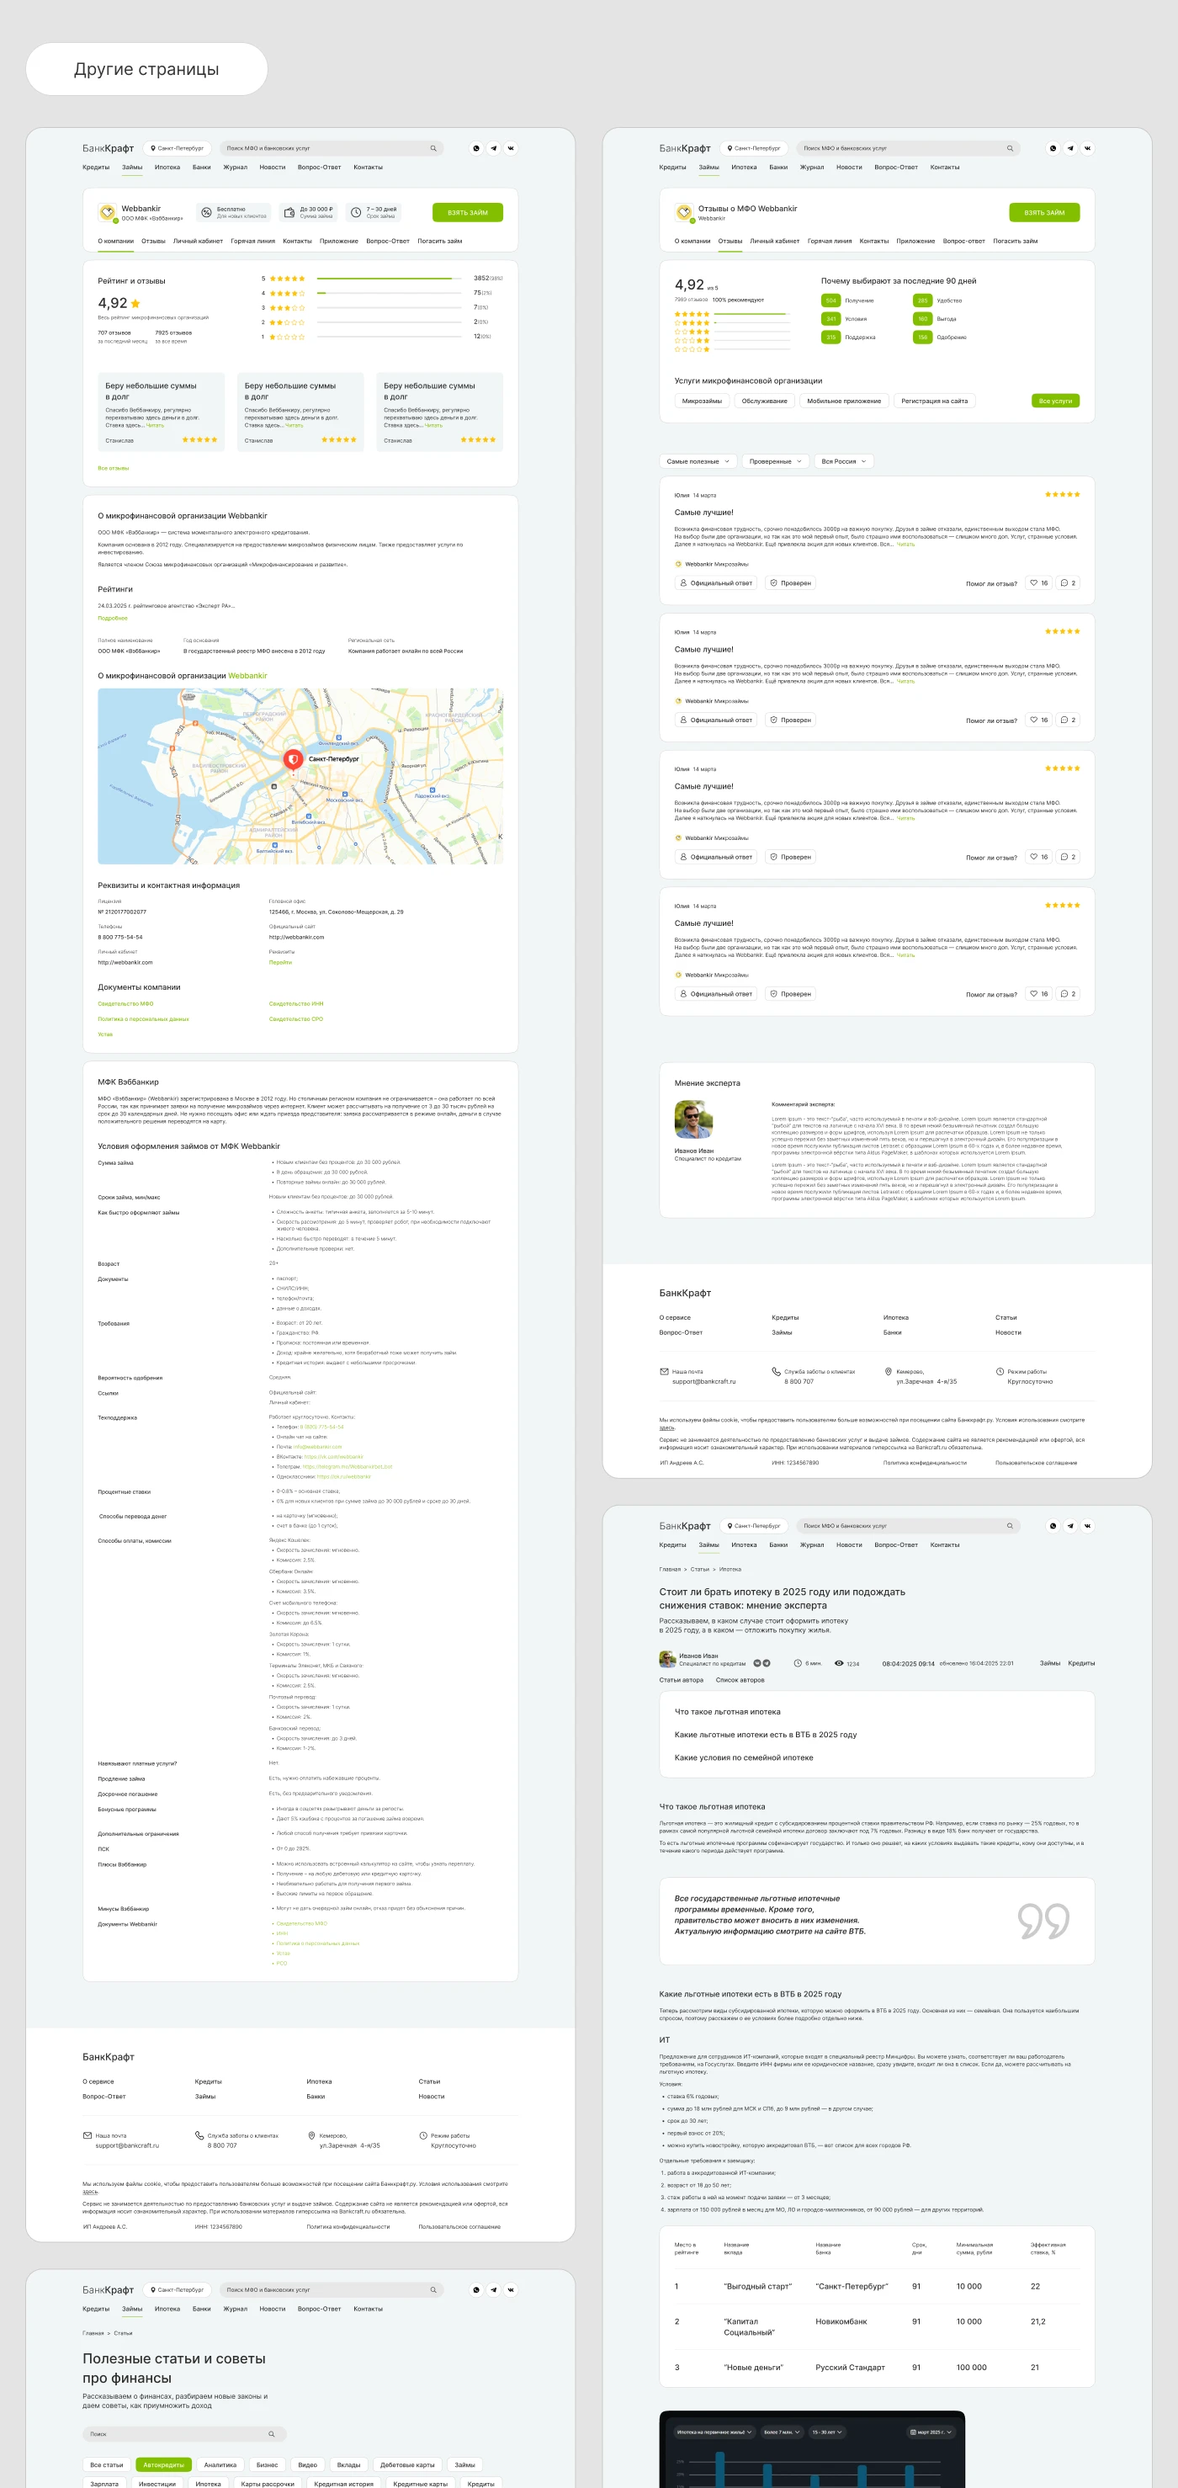Select the Все статьи filter chip
Image resolution: width=1178 pixels, height=2488 pixels.
106,2464
